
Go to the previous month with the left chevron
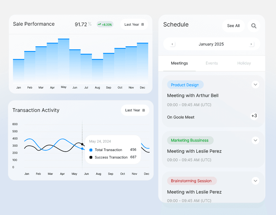point(172,44)
